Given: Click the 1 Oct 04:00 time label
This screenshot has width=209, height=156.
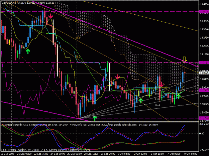Looking at the screenshot, I should 124,154.
